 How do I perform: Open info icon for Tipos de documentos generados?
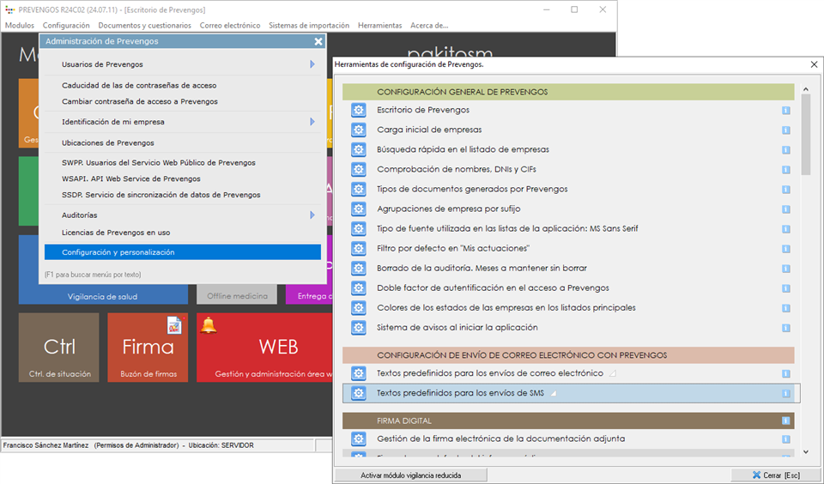(x=785, y=189)
